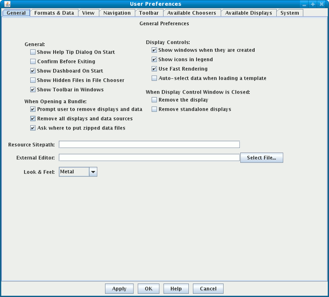Go to the Navigation tab

coord(117,13)
